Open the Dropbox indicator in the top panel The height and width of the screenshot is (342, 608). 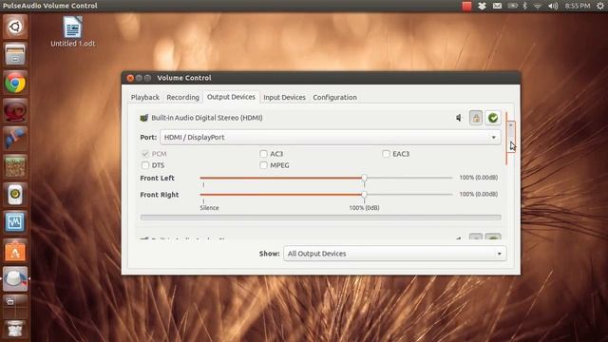pos(482,6)
